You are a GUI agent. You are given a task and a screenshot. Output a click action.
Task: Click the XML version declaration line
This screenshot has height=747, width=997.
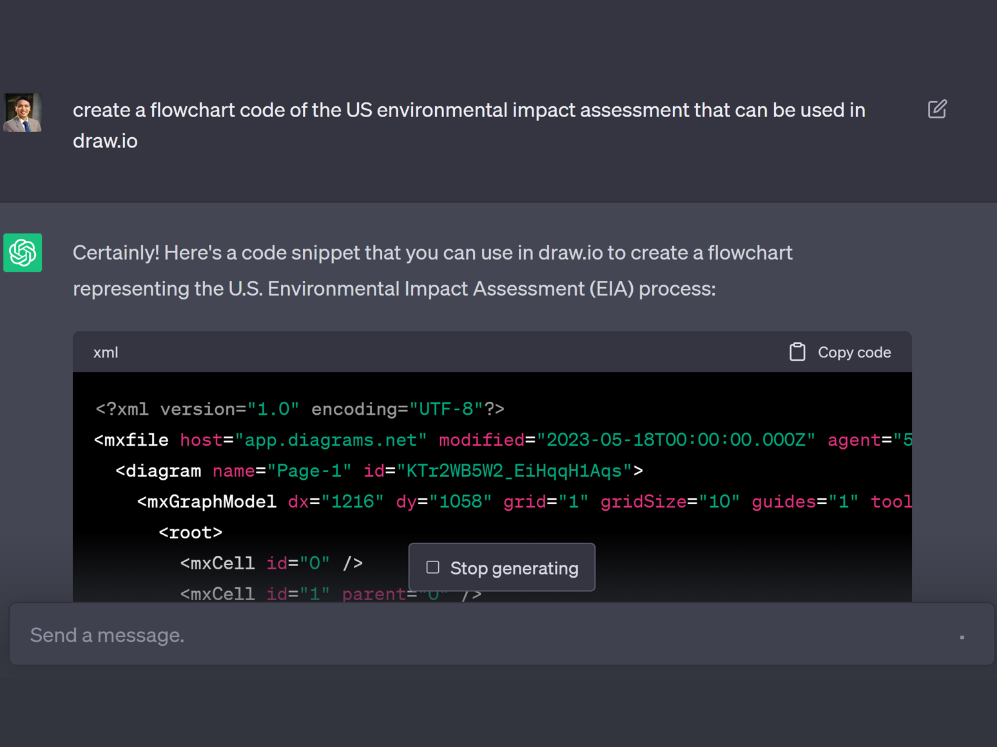pos(300,409)
